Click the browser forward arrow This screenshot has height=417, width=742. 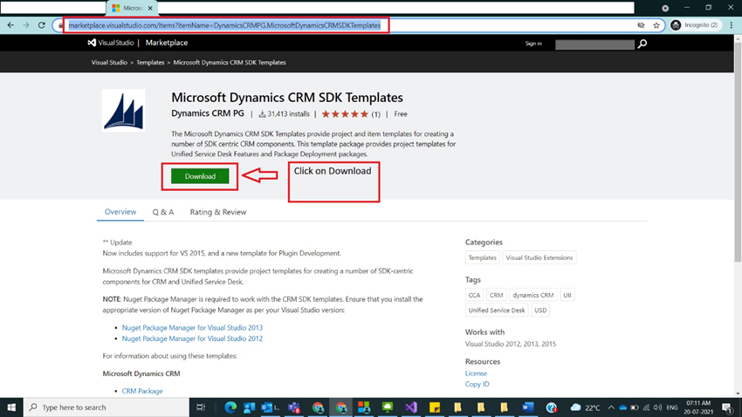(26, 25)
